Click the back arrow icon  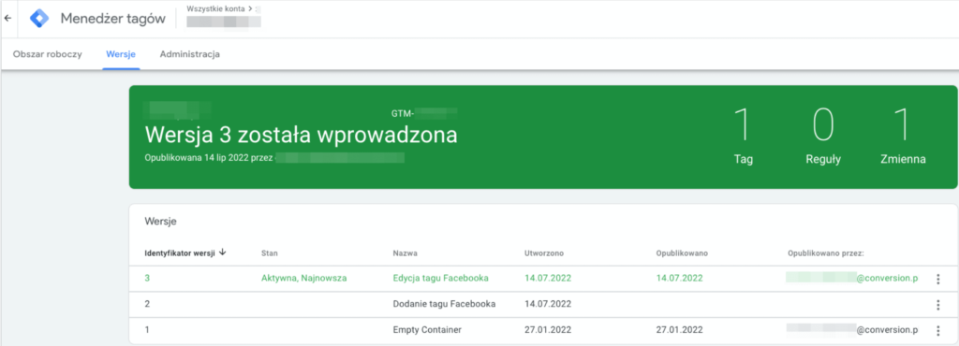[7, 19]
